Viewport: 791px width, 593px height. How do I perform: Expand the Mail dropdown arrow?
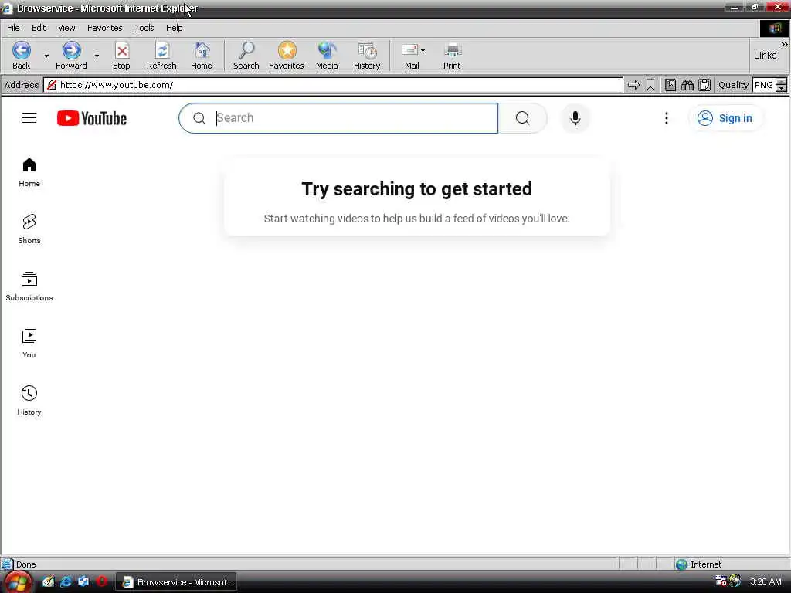click(x=423, y=51)
